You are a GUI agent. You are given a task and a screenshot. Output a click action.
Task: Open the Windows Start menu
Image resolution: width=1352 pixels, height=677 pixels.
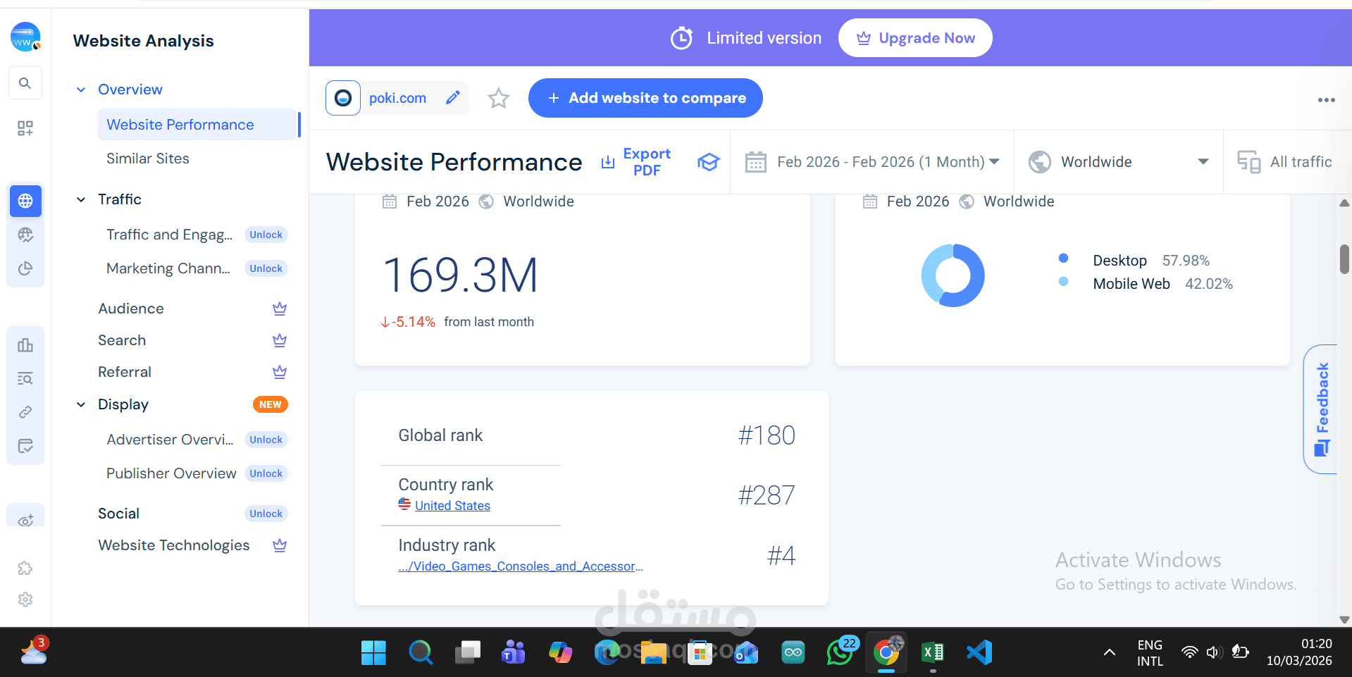(373, 652)
